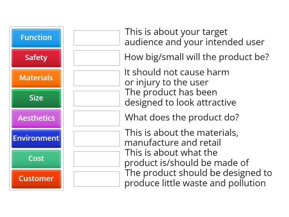Select empty slot next to 'not cause harm'
Image resolution: width=289 pixels, height=217 pixels.
96,78
